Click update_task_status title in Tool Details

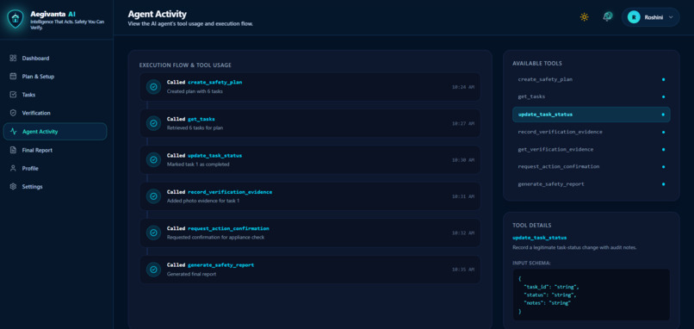pyautogui.click(x=540, y=238)
